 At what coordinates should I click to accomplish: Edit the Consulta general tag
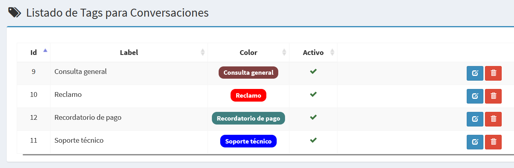(x=475, y=73)
